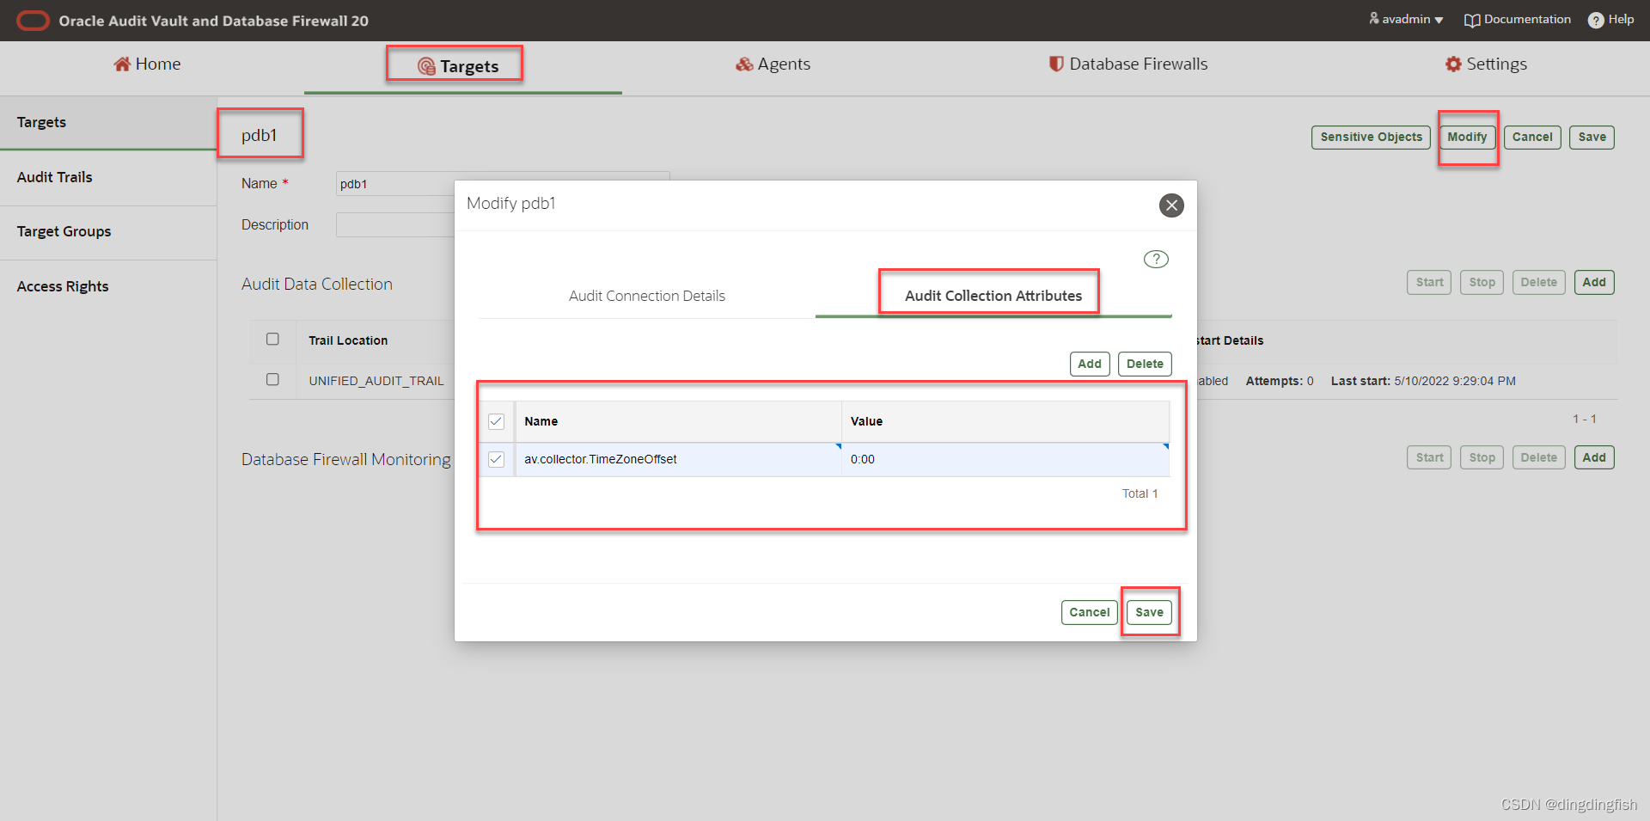
Task: Click Start in Database Firewall Monitoring
Action: pyautogui.click(x=1429, y=457)
